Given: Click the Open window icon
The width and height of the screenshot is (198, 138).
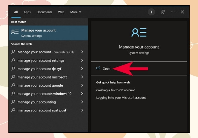Looking at the screenshot, I should click(98, 68).
